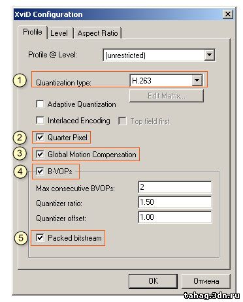Select the Profile tab

coord(33,32)
